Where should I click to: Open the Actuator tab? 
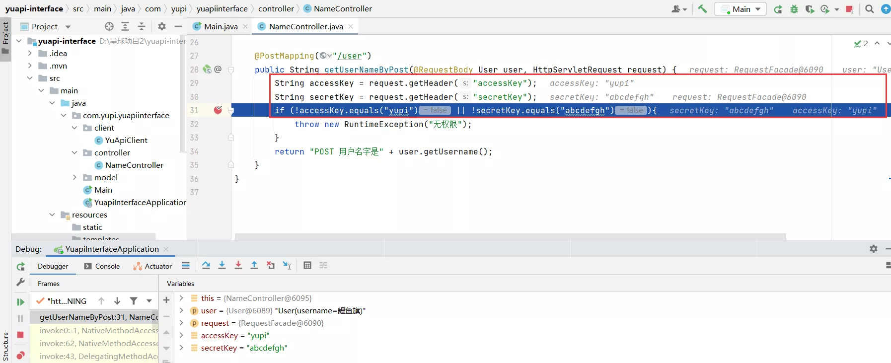[x=152, y=266]
